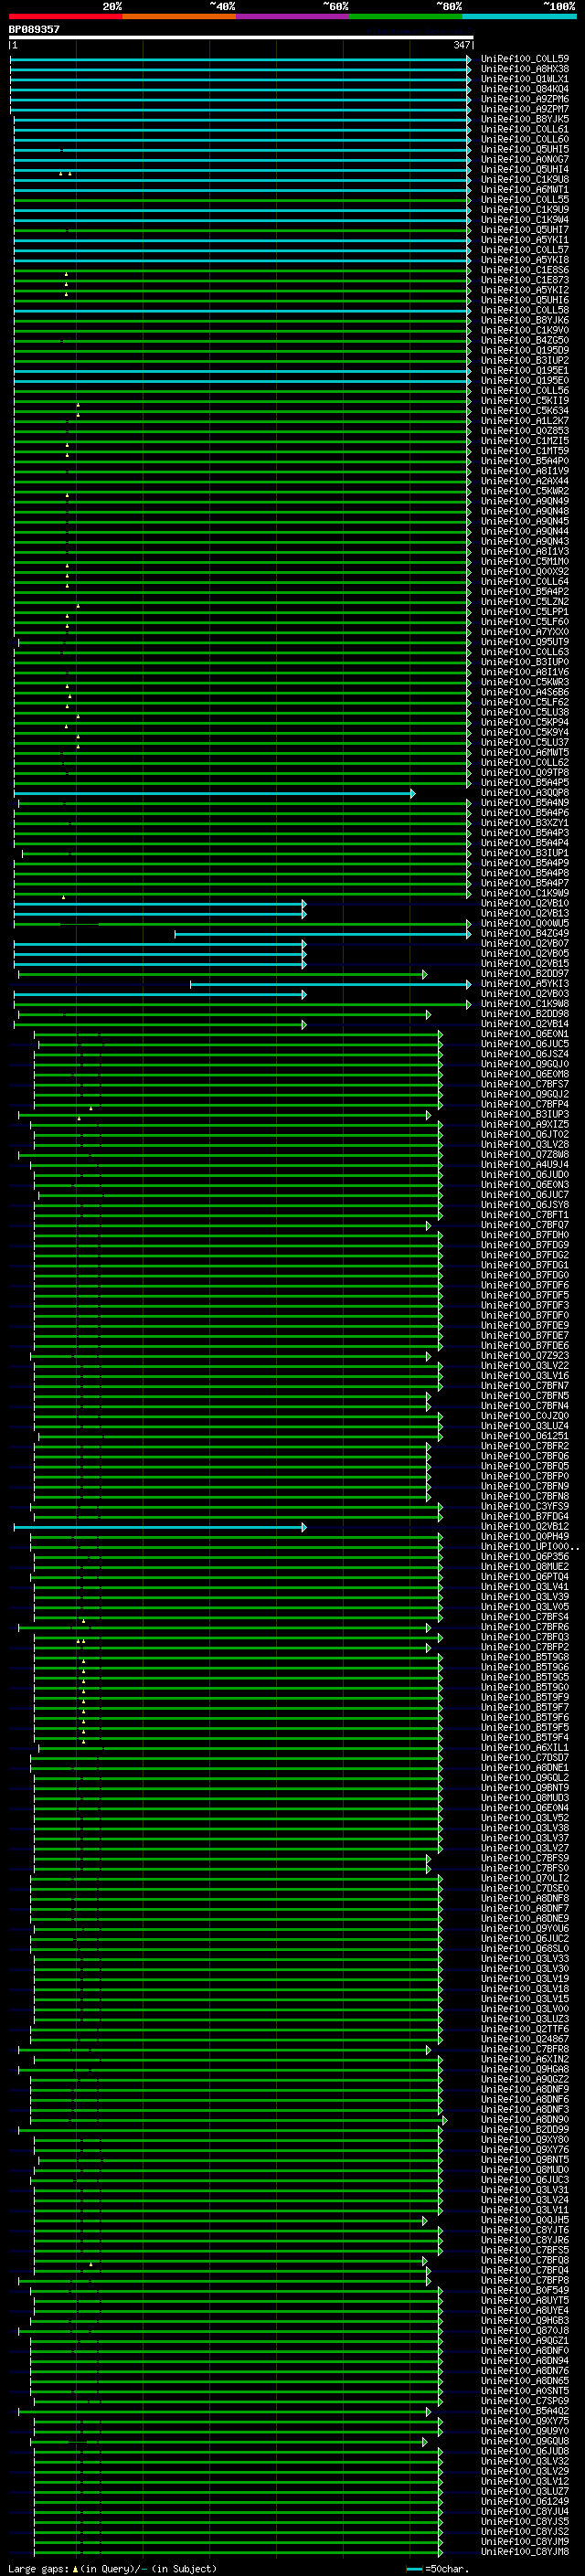Open hit UniRef100_A8MX38

[524, 69]
